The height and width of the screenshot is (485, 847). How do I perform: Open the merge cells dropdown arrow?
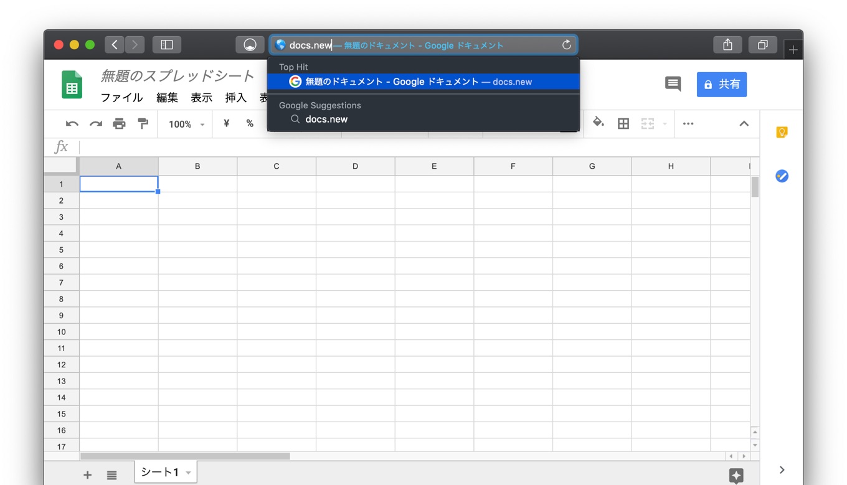pyautogui.click(x=665, y=124)
